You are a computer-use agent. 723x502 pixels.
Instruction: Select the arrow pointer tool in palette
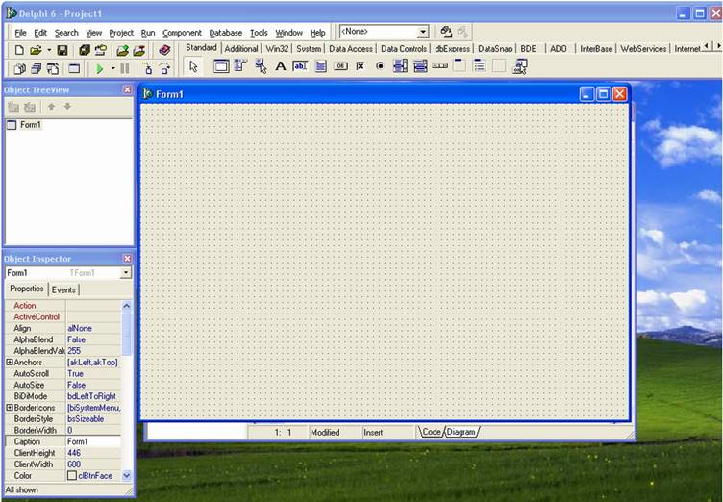[x=192, y=66]
